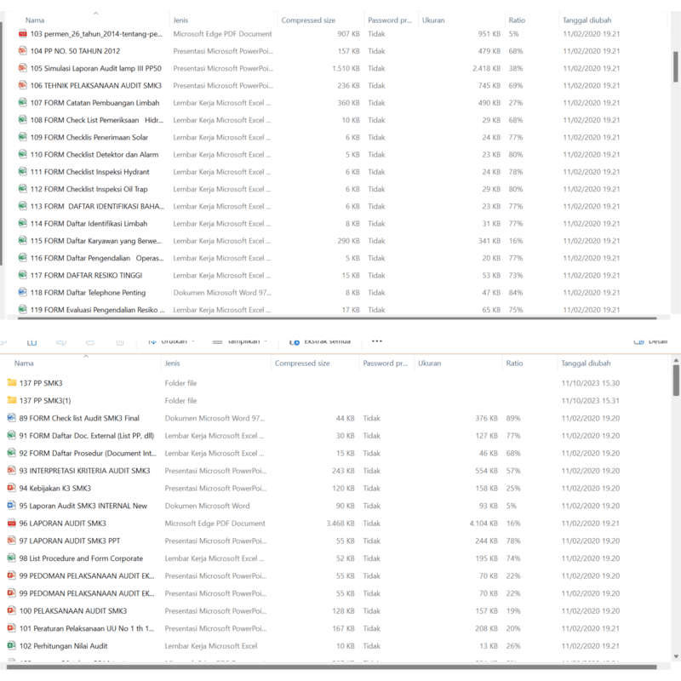The height and width of the screenshot is (681, 681).
Task: Open the three-dots more options menu
Action: coord(377,341)
